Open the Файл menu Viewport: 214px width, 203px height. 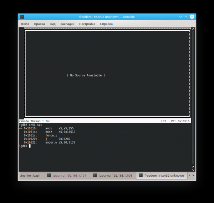(25, 24)
